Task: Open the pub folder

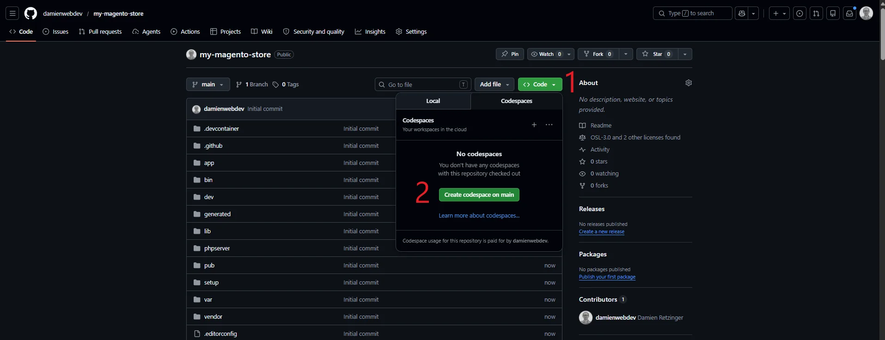Action: point(209,265)
